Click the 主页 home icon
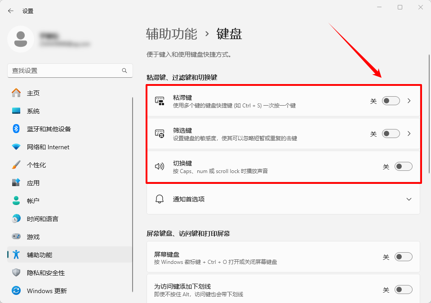Screen dimensions: 431x303 pos(16,93)
